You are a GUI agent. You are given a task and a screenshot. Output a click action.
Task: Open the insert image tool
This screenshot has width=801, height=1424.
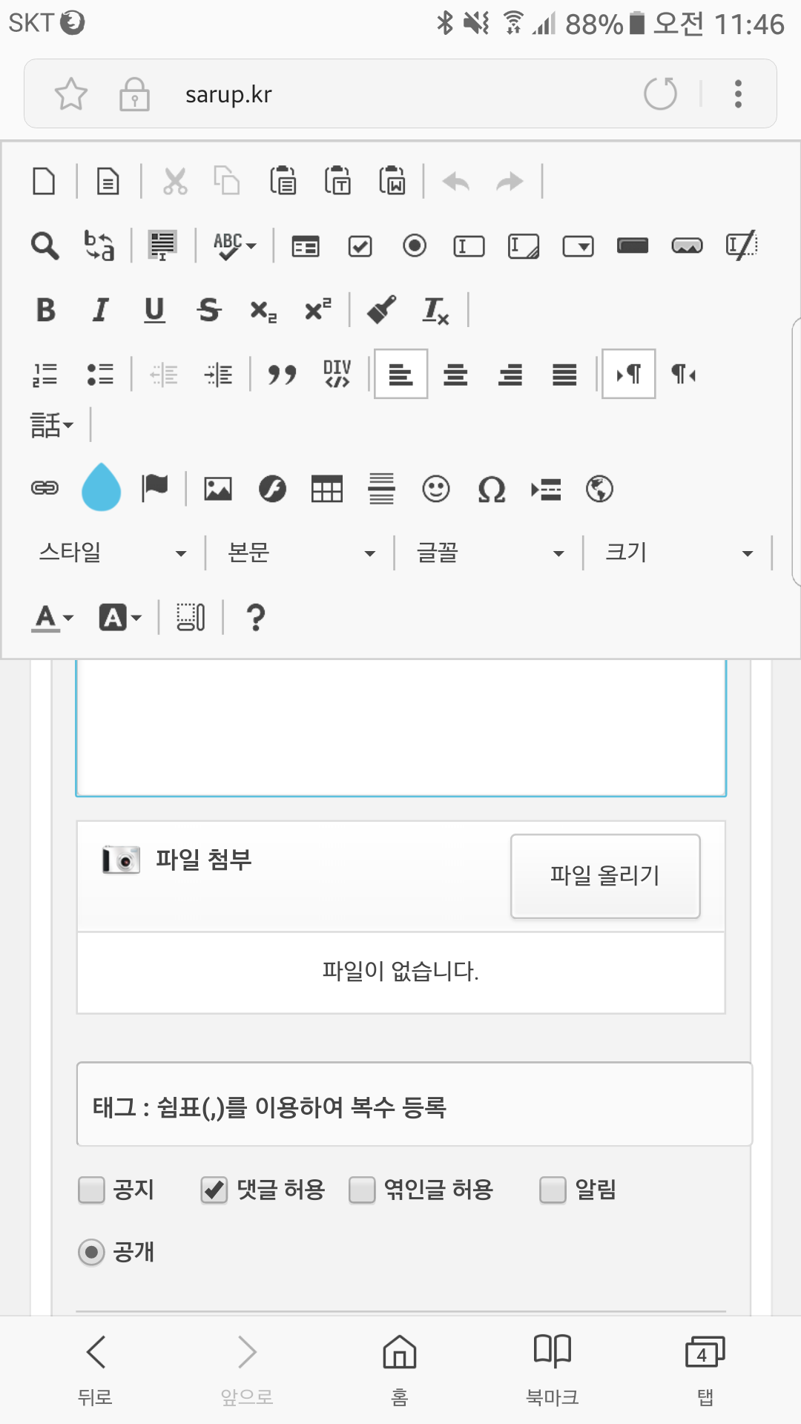pyautogui.click(x=218, y=489)
